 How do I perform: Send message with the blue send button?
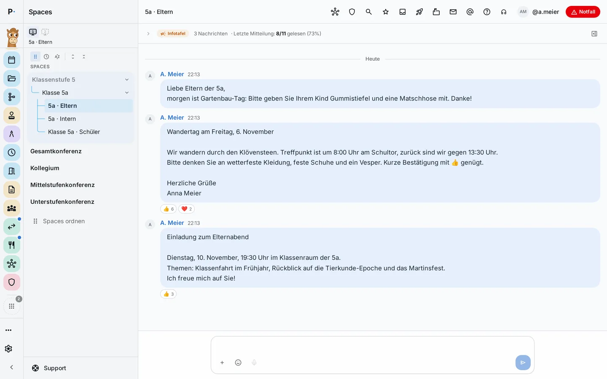pyautogui.click(x=523, y=363)
